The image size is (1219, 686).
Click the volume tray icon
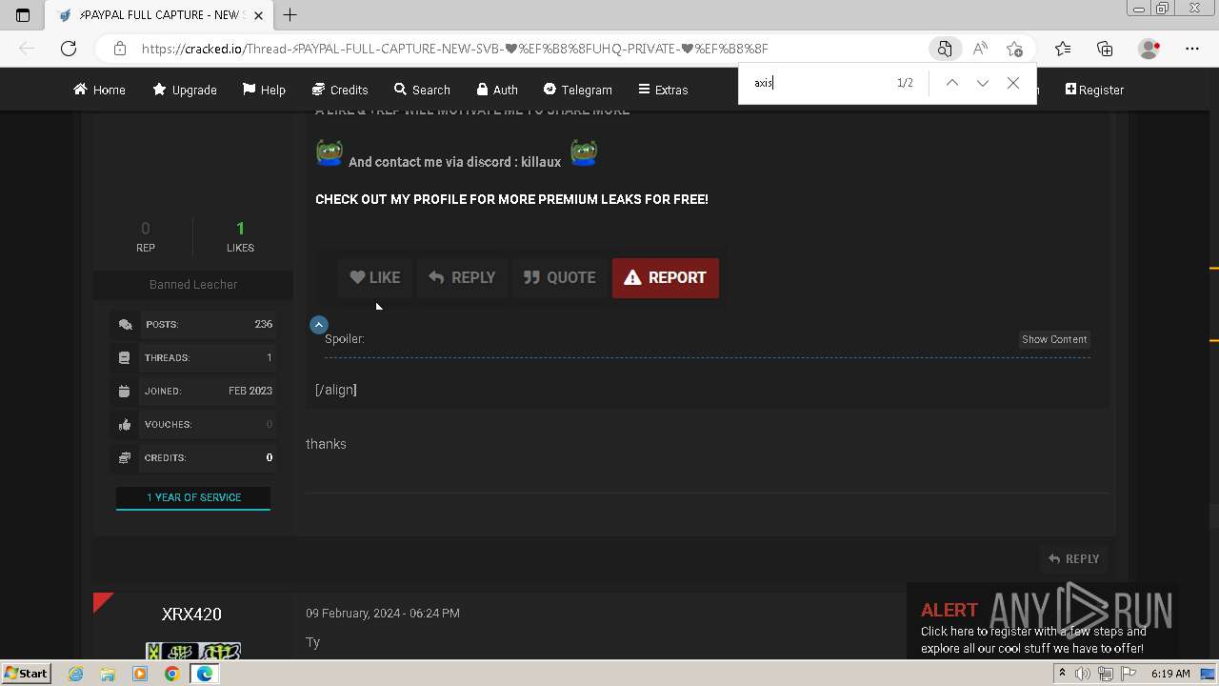[1083, 674]
